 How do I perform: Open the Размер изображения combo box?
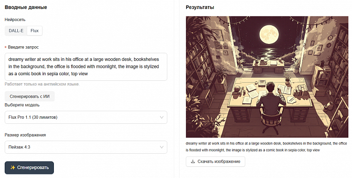(x=86, y=147)
